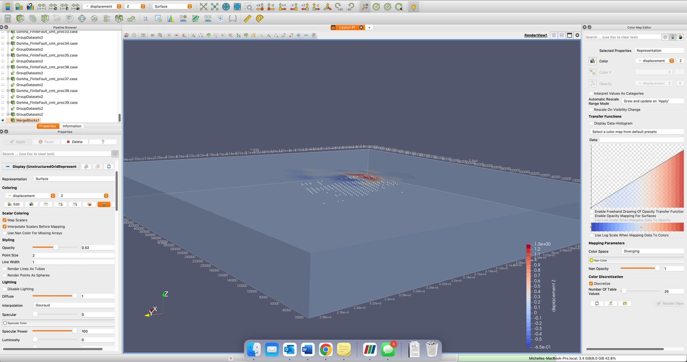Screen dimensions: 687x362
Task: Apply the Warp By Vector filter icon
Action: click(x=131, y=19)
